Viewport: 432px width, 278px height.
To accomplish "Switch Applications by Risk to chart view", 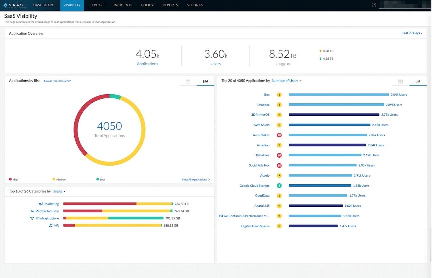I will click(205, 81).
